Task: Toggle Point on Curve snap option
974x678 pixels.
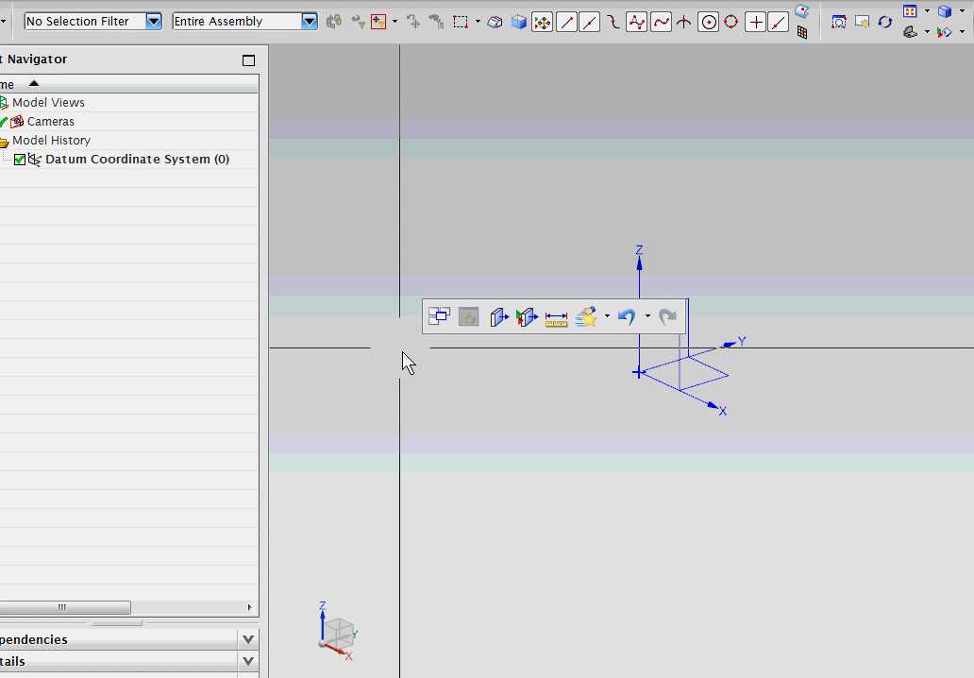Action: pos(778,23)
